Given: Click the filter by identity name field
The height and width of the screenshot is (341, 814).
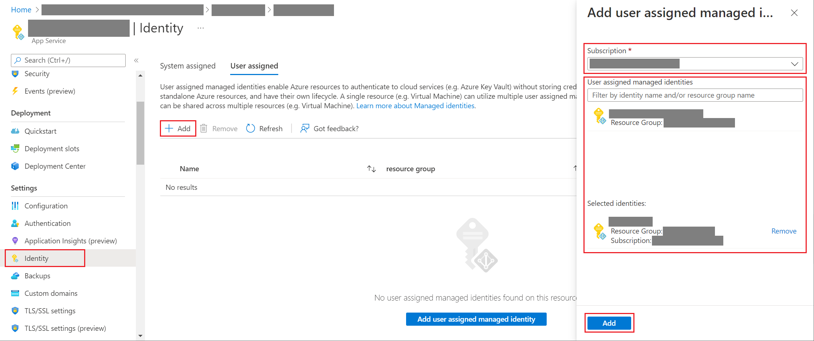Looking at the screenshot, I should [695, 95].
